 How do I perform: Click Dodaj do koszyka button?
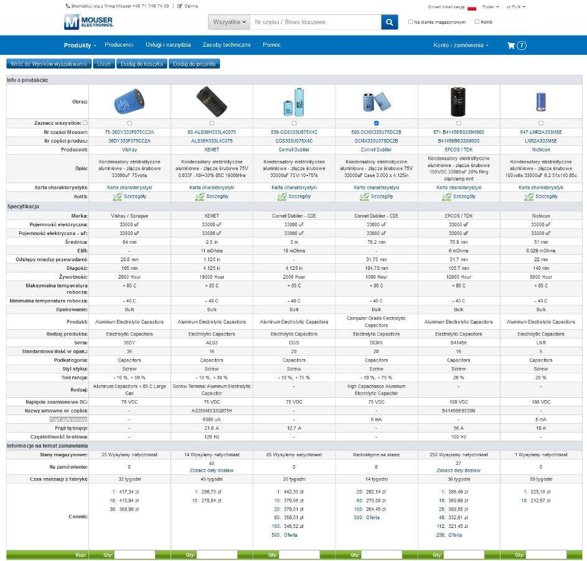pos(141,64)
